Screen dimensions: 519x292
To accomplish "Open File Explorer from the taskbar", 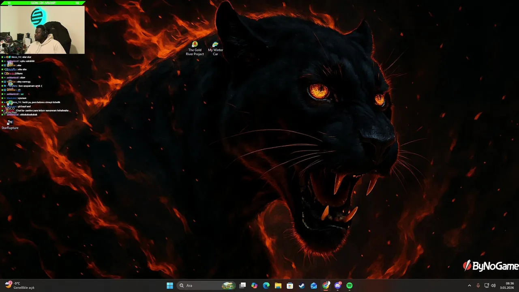I will [x=278, y=286].
